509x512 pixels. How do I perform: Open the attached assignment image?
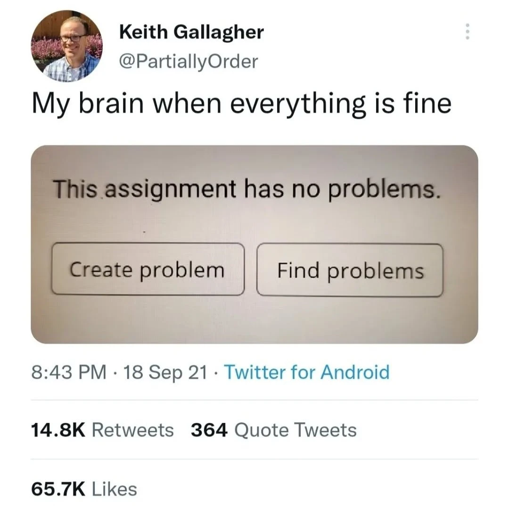[254, 244]
